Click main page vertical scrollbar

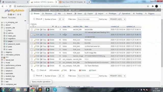click(162, 43)
